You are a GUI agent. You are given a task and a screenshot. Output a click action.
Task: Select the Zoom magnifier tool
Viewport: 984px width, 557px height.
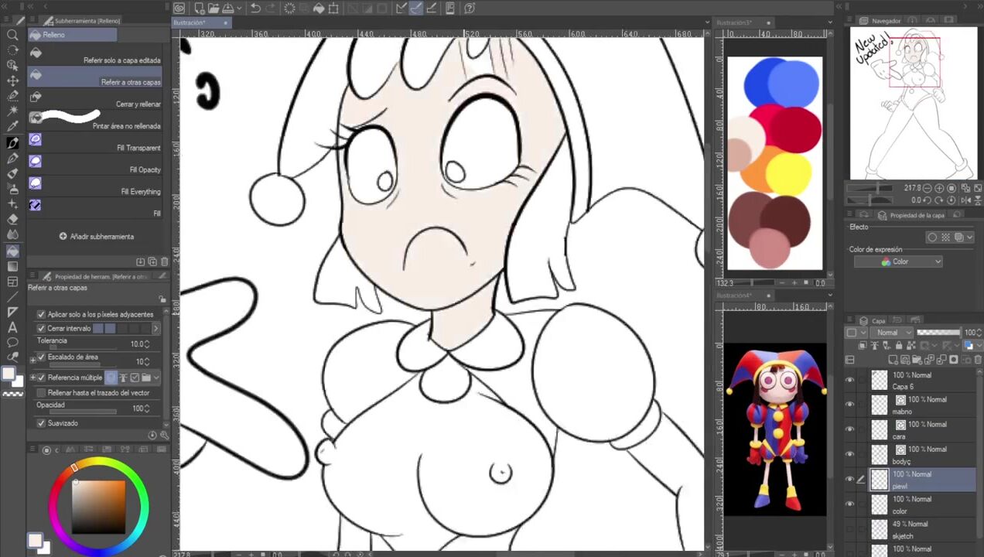12,35
